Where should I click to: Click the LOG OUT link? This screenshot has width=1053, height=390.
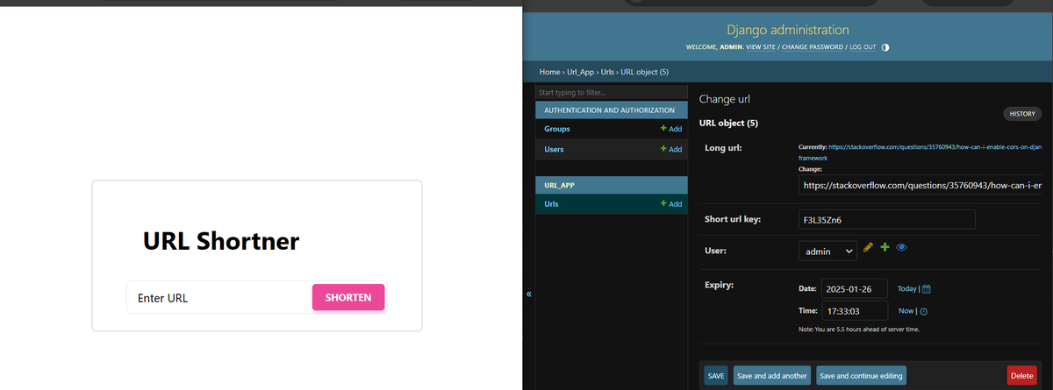(863, 46)
